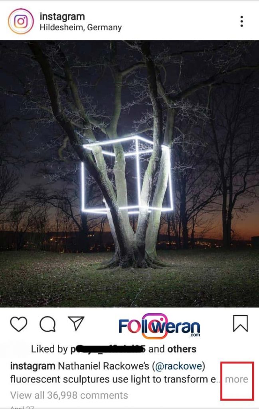The width and height of the screenshot is (259, 409).
Task: Open the redacted liker's username
Action: 108,349
